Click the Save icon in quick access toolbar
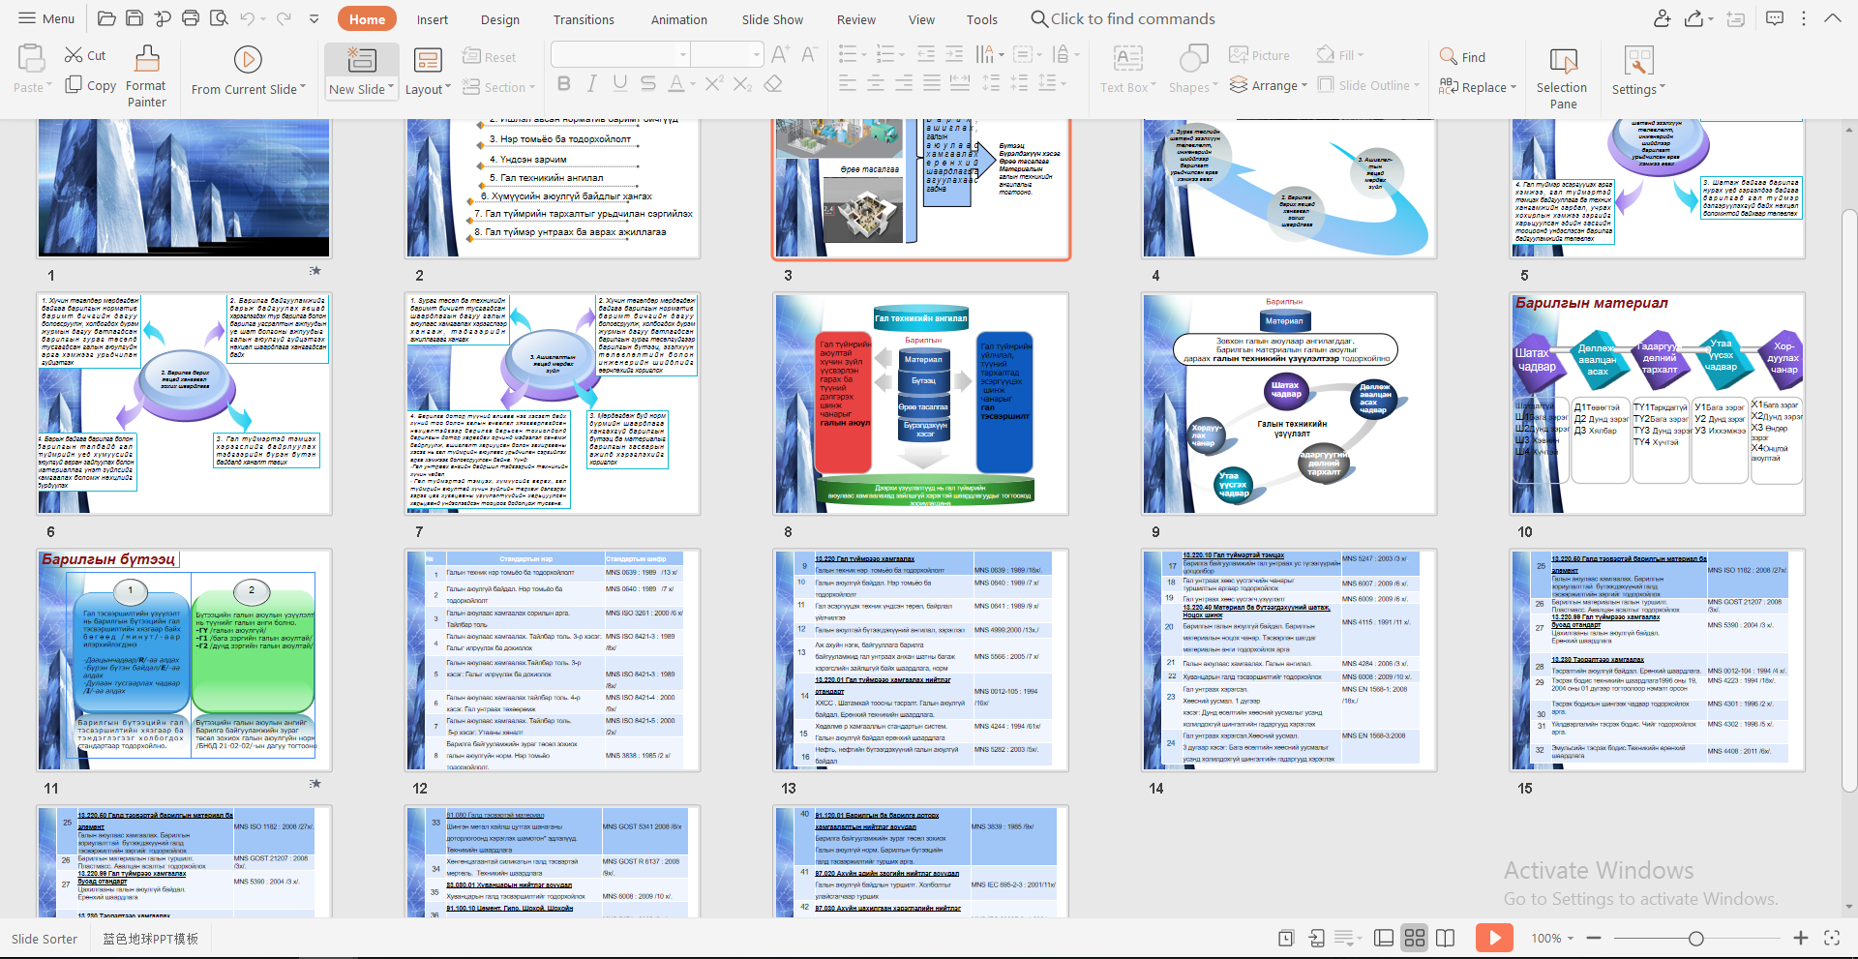 point(135,18)
